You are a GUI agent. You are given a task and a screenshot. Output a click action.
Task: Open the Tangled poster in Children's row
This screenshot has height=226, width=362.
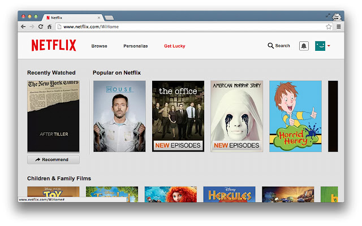[112, 193]
